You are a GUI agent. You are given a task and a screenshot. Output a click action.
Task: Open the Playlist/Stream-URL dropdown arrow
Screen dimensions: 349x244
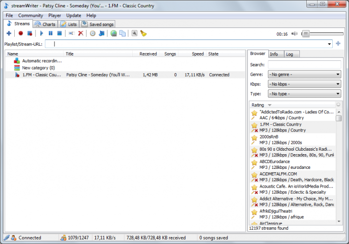pyautogui.click(x=329, y=44)
